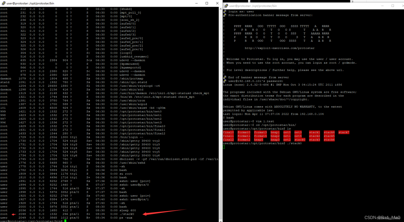Viewport: 404px width, 222px height.
Task: Click the dhclient eth0 process row
Action: tap(109, 159)
